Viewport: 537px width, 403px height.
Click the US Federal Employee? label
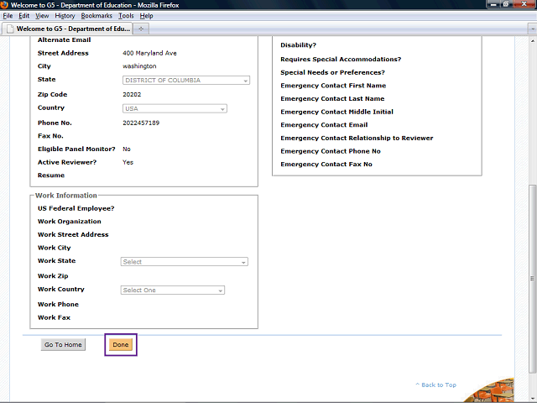(76, 208)
